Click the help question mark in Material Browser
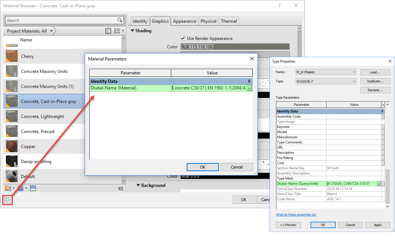 click(x=279, y=5)
